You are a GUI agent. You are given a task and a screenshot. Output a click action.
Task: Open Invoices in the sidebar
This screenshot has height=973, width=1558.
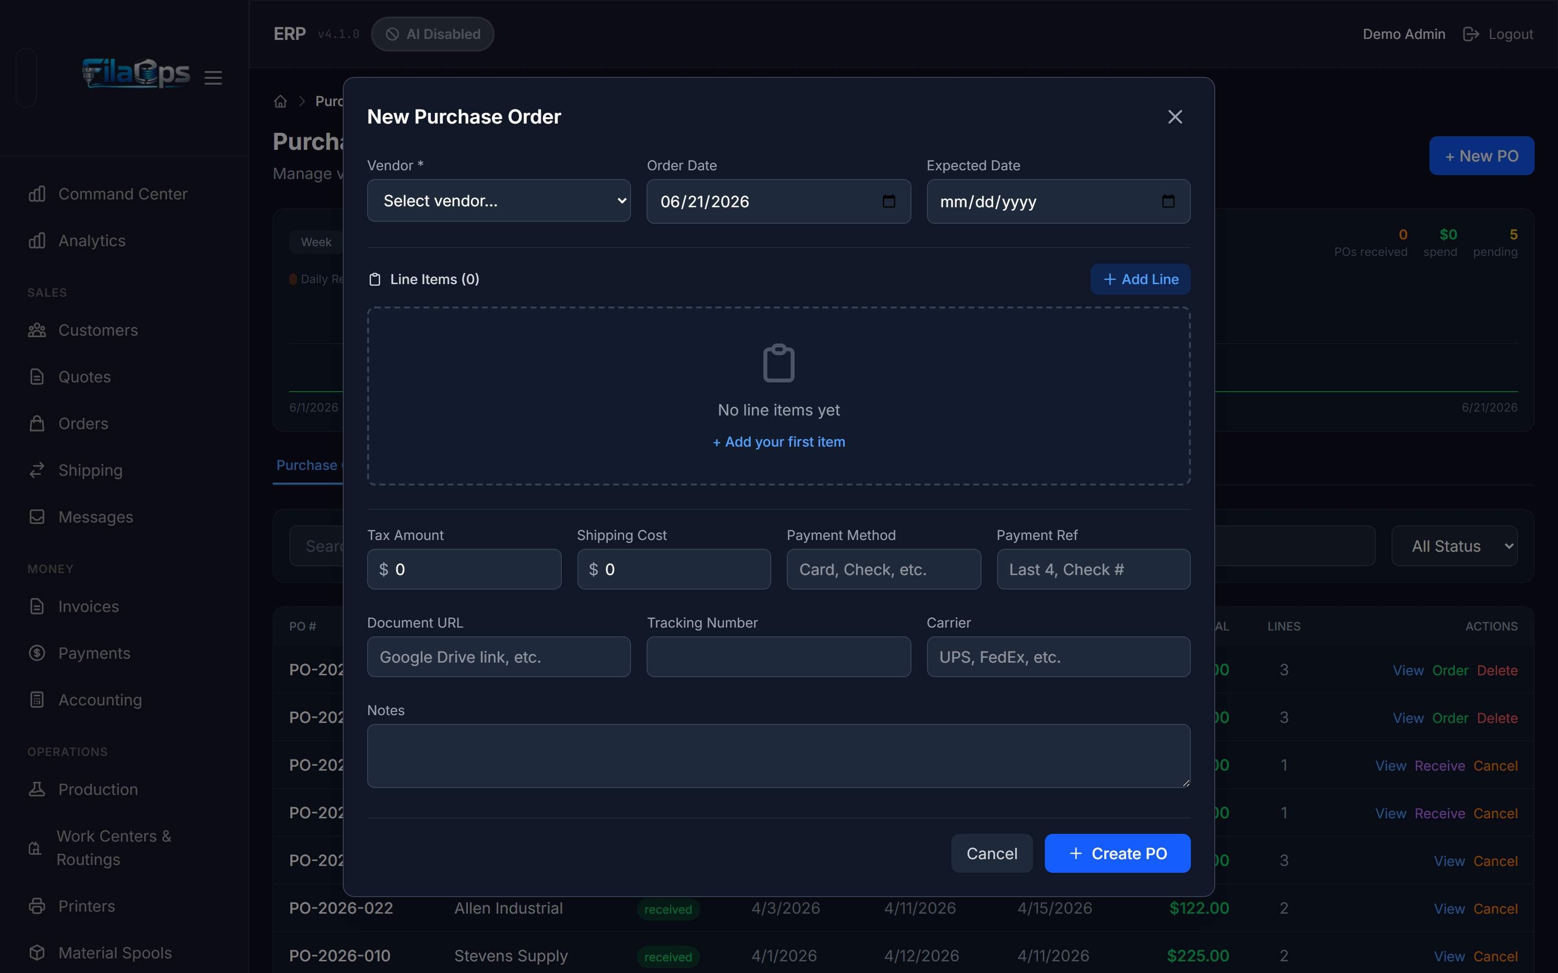[88, 606]
